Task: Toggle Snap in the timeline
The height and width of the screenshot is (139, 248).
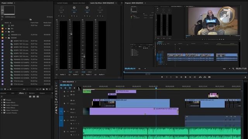Action: pos(65,88)
